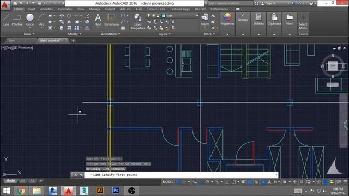
Task: Open the status bar Customization menu
Action: pyautogui.click(x=345, y=182)
